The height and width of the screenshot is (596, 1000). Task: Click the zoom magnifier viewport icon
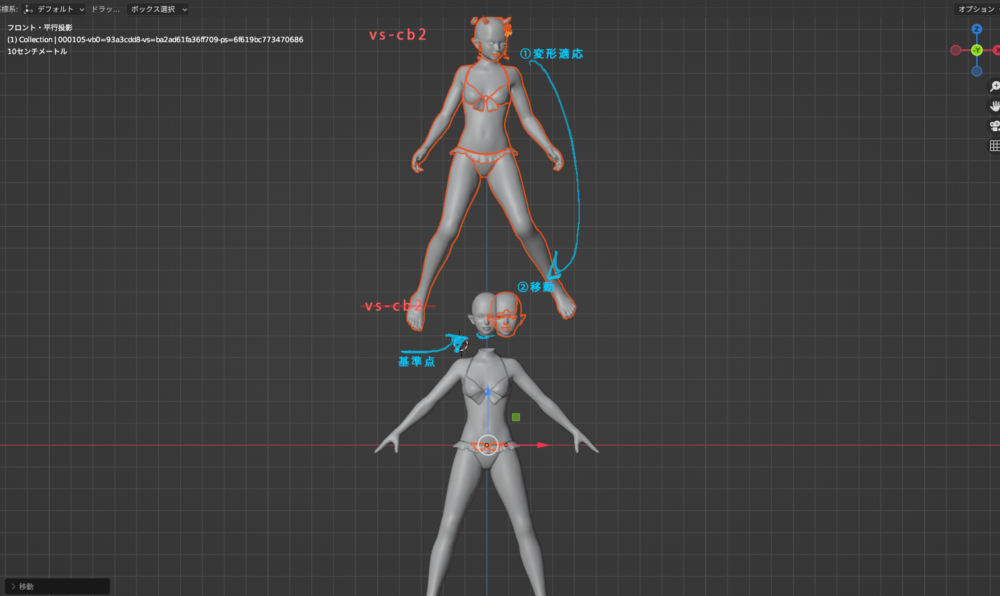click(x=994, y=86)
